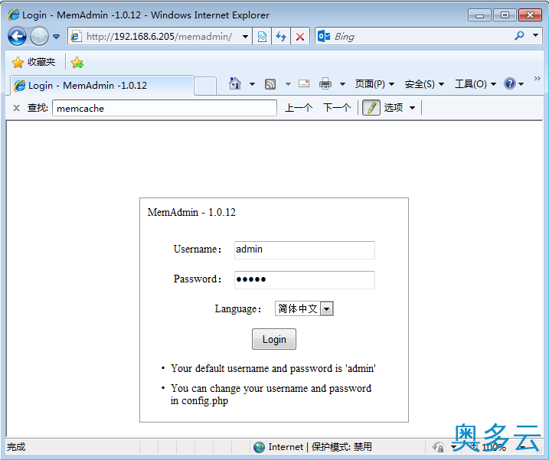
Task: Expand the command bar overflow chevron
Action: click(537, 78)
